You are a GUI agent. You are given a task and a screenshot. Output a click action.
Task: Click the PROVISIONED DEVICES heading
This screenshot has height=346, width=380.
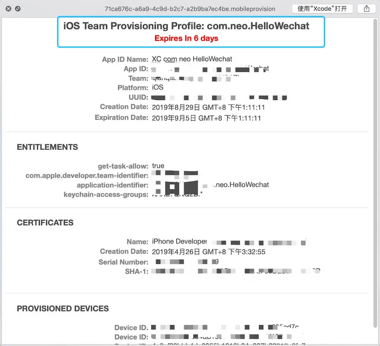pos(63,308)
